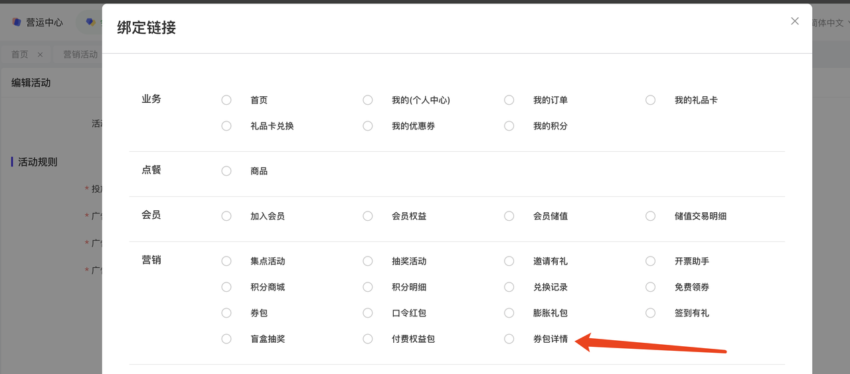Image resolution: width=850 pixels, height=374 pixels.
Task: Click the 营运中心 logo icon
Action: [17, 22]
